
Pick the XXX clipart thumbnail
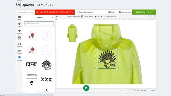point(46,79)
